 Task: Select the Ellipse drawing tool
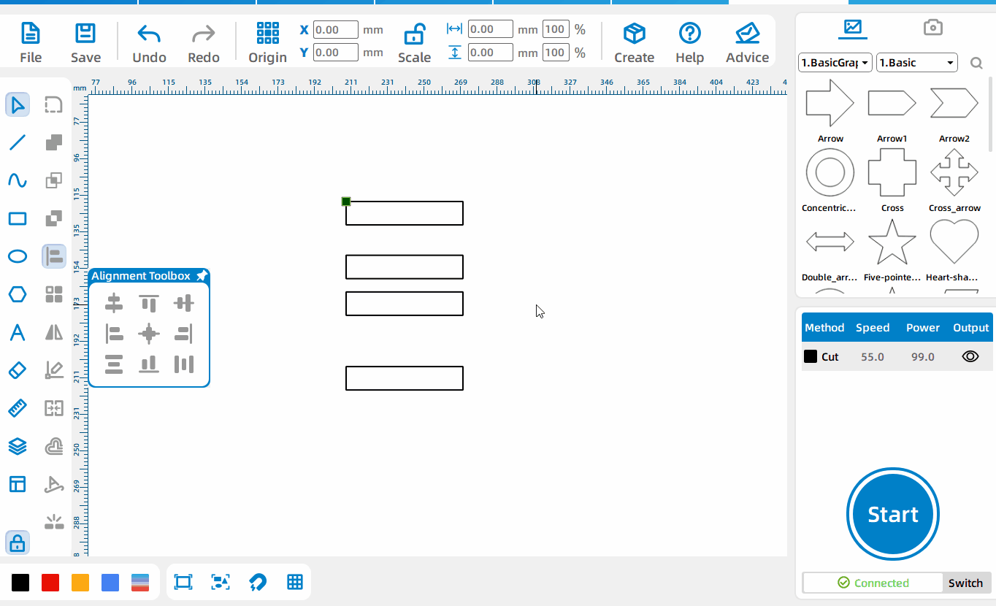tap(18, 256)
